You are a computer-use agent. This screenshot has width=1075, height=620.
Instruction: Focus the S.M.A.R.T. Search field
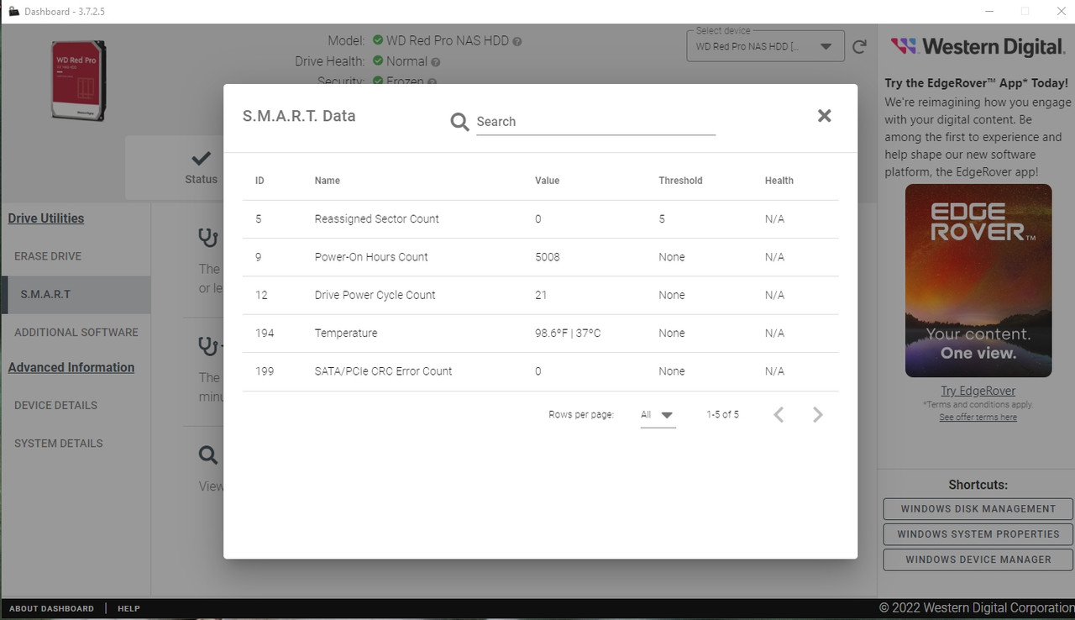coord(595,122)
